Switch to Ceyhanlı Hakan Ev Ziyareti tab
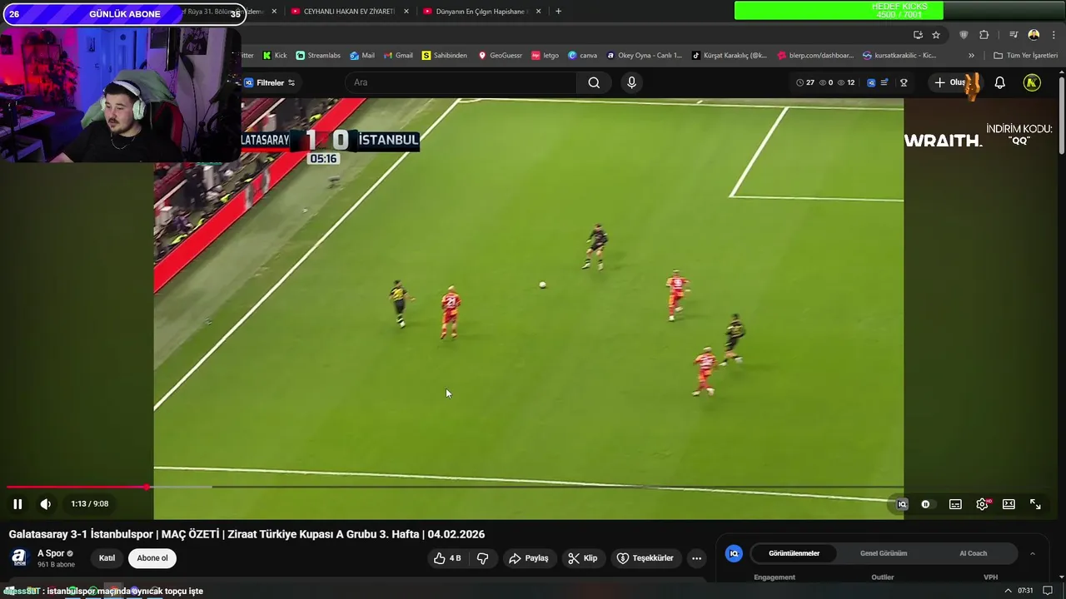This screenshot has height=599, width=1066. 349,12
